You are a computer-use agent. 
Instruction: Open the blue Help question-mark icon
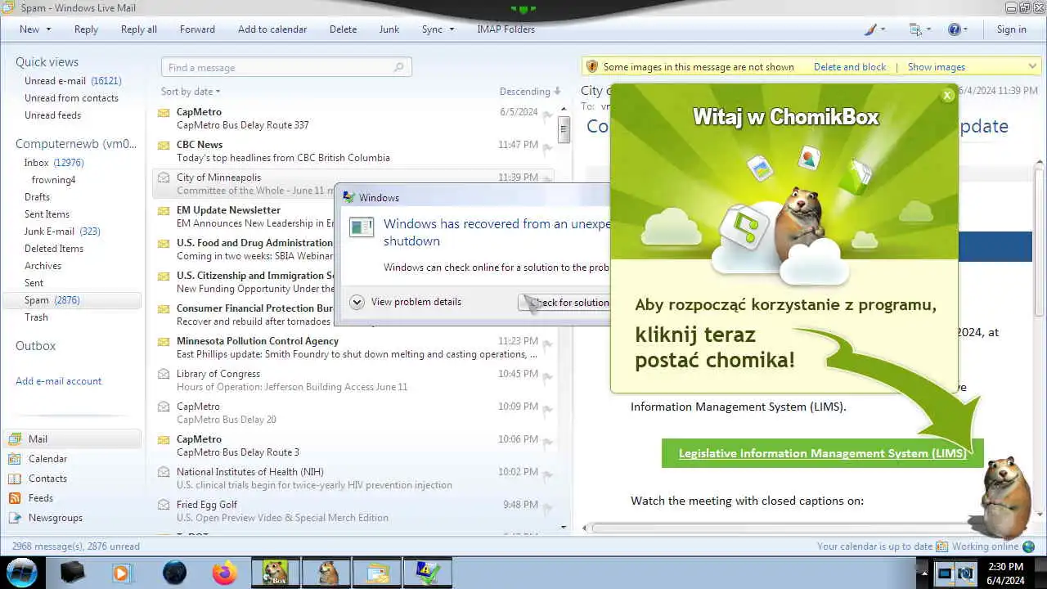954,29
